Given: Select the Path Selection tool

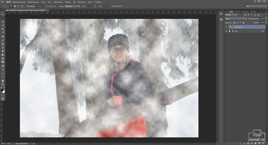Looking at the screenshot, I should tap(3, 73).
